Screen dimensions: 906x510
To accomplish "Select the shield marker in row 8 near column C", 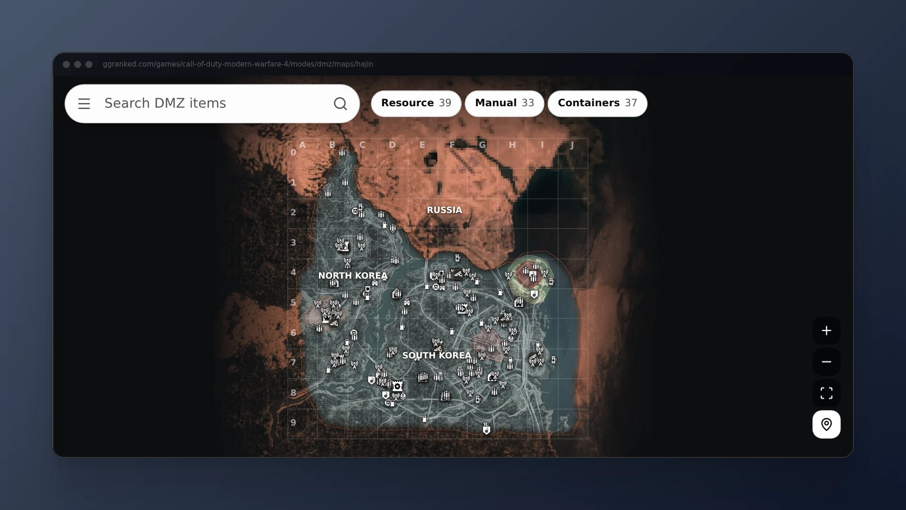I will [x=371, y=380].
